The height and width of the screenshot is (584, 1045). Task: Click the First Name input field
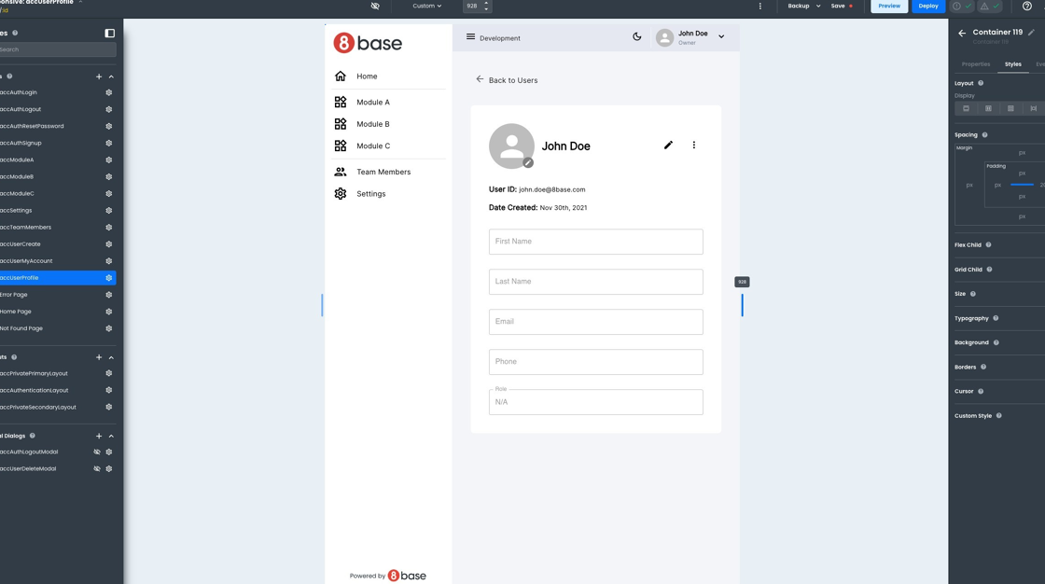(x=595, y=242)
